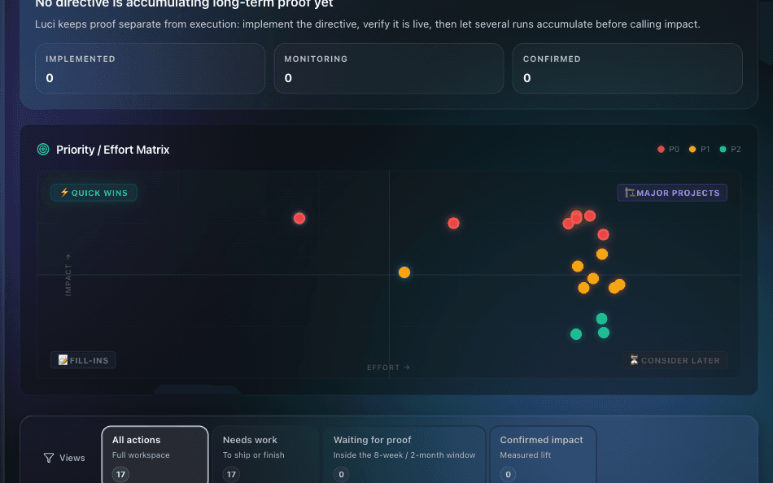The height and width of the screenshot is (483, 773).
Task: Click the crane icon on the Major Projects badge
Action: (630, 192)
